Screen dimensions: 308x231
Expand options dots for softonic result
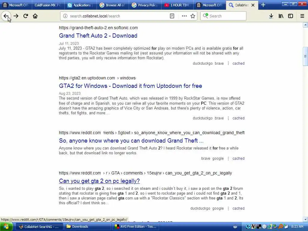click(228, 63)
